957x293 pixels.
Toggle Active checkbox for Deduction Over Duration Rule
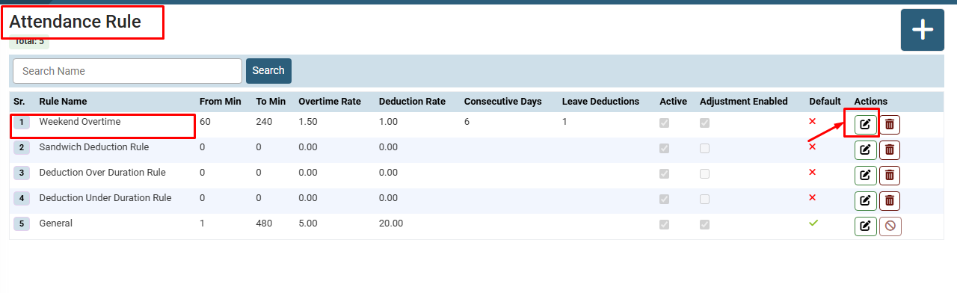pyautogui.click(x=664, y=174)
